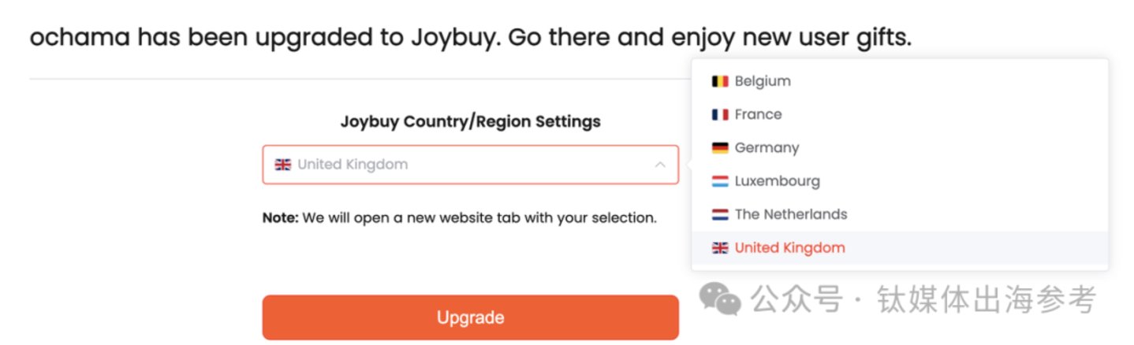This screenshot has width=1134, height=345.
Task: Click the UK flag inside the select field
Action: 282,165
